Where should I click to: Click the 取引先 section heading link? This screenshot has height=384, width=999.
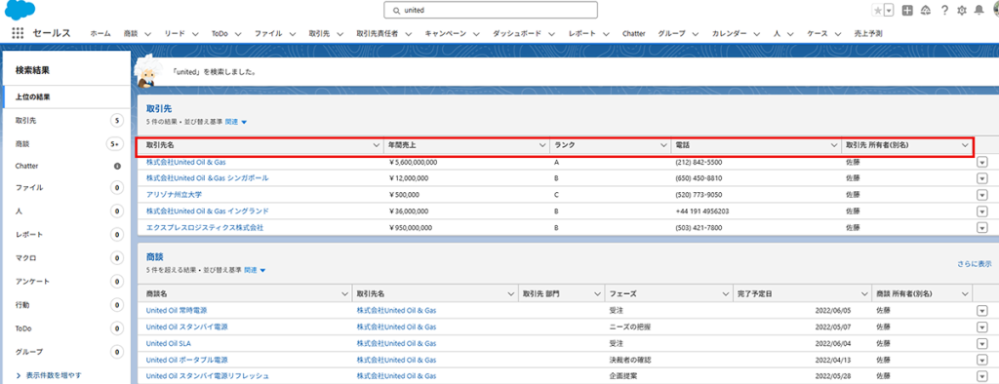coord(159,109)
